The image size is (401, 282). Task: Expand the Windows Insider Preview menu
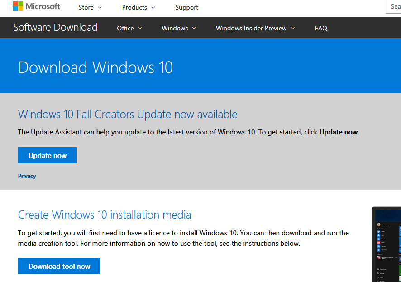[x=255, y=28]
